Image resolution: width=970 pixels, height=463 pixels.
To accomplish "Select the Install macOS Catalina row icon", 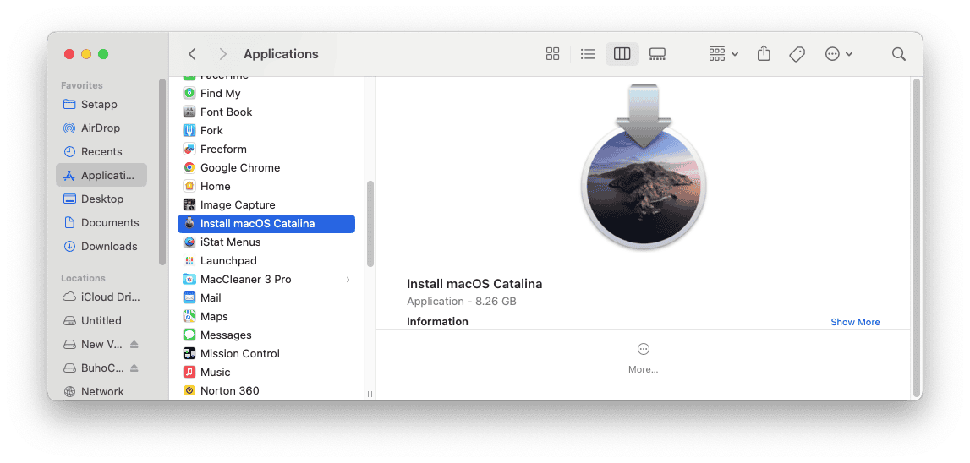I will click(189, 223).
